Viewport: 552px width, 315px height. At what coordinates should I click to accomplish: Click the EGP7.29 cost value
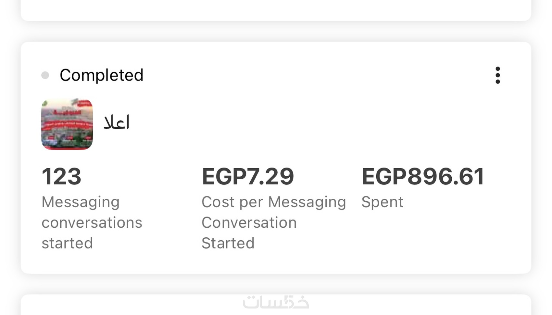point(248,177)
